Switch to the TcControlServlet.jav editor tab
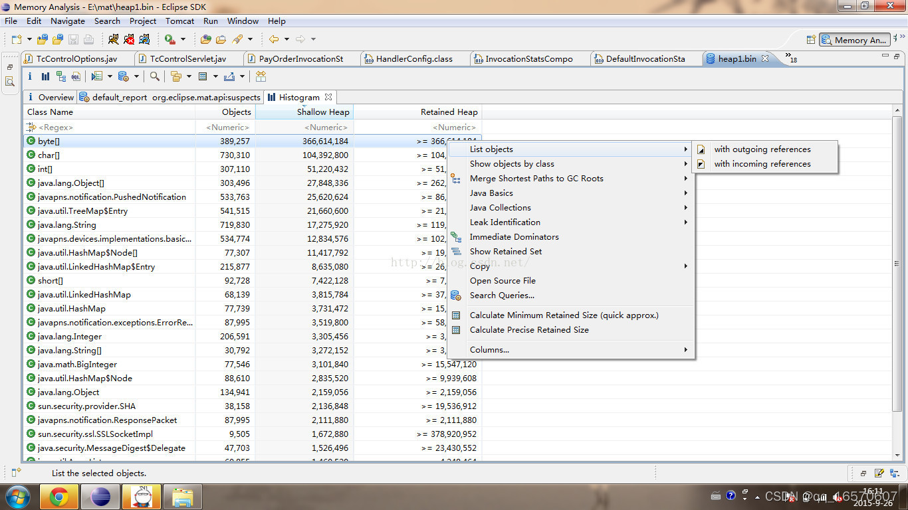 [x=188, y=58]
